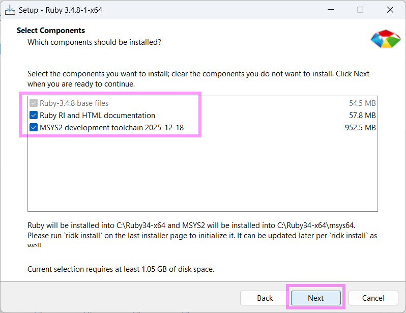Image resolution: width=406 pixels, height=313 pixels.
Task: Click the 'Select Components' heading
Action: click(x=51, y=31)
